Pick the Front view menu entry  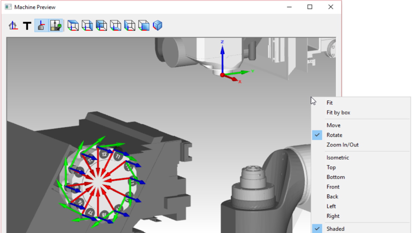(x=333, y=187)
